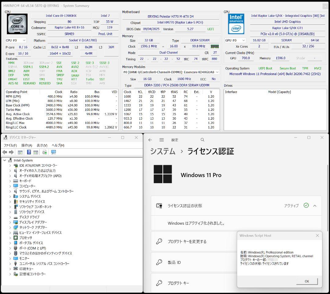The image size is (330, 294).
Task: Select the Properties toolbar icon in Device Manager
Action: (x=20, y=152)
